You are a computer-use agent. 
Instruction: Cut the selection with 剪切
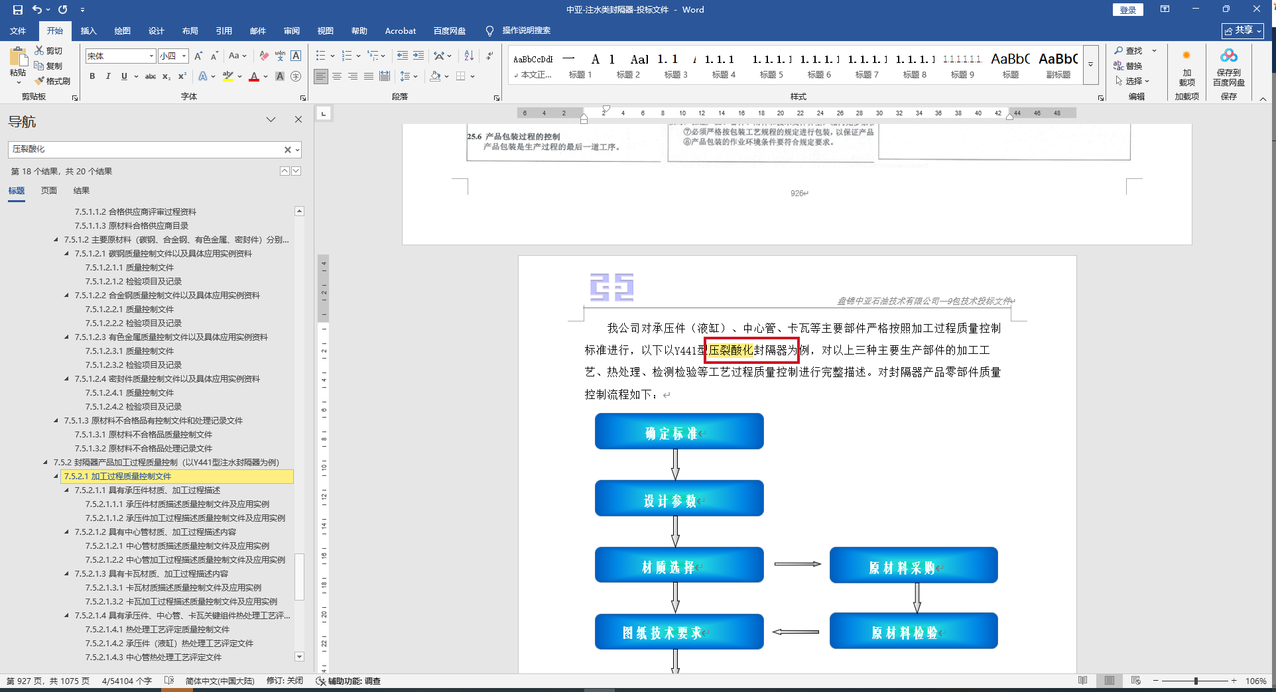tap(49, 50)
